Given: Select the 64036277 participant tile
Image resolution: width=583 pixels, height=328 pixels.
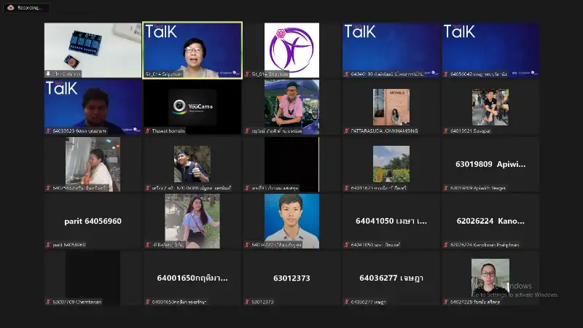Looking at the screenshot, I should point(391,278).
